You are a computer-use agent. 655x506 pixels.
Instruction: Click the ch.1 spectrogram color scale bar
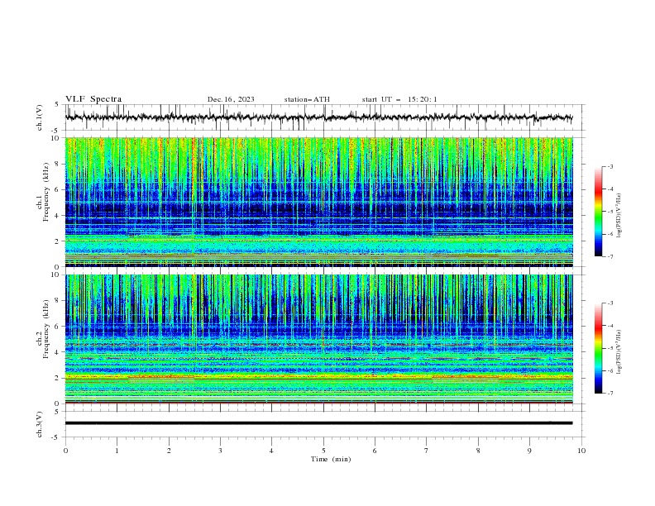[x=598, y=212]
